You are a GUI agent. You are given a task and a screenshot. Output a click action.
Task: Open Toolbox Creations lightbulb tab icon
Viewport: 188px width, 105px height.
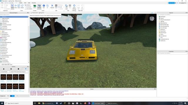tap(26, 69)
